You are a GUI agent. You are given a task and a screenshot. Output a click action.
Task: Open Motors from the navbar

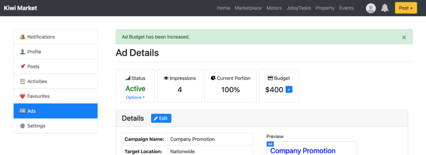[274, 8]
